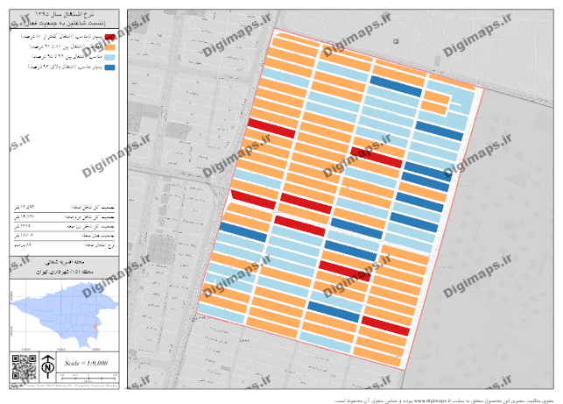Image resolution: width=563 pixels, height=404 pixels.
Task: Click the QR code
Action: pos(25,367)
